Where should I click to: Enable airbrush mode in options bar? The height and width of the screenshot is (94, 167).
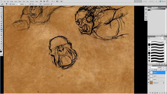click(x=41, y=4)
